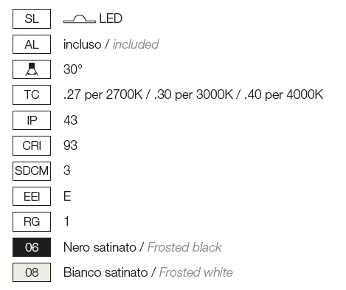The image size is (346, 290).
Task: Click the 'Nero satinato' label
Action: pos(100,247)
